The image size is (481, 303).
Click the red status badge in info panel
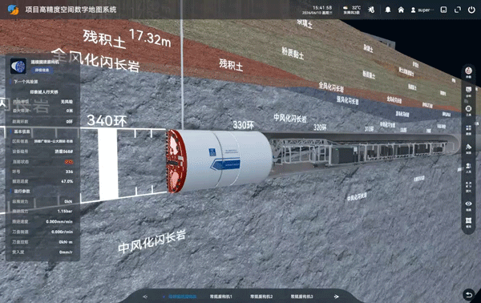click(x=69, y=162)
